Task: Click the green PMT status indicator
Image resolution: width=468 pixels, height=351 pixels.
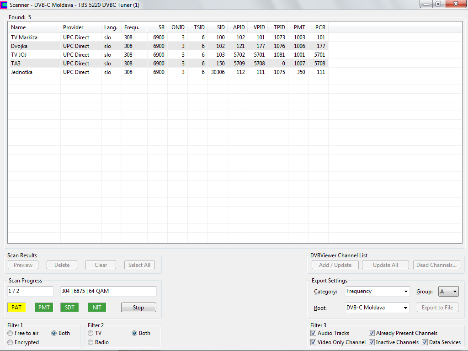Action: (x=44, y=308)
